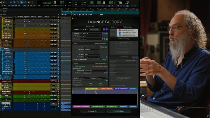Open main counter format dropdown arrow
The height and width of the screenshot is (118, 210).
point(52,3)
